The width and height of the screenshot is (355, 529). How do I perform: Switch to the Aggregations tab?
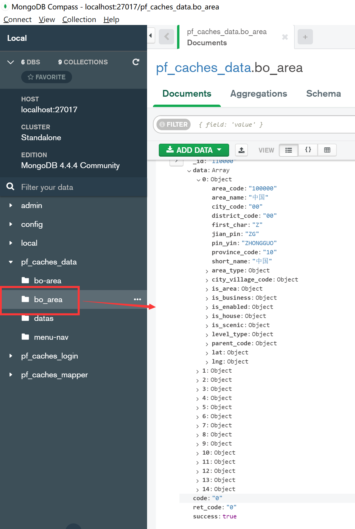point(259,93)
